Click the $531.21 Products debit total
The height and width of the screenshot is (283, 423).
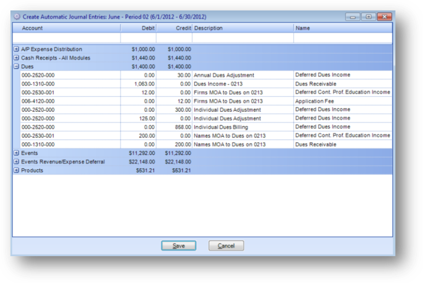tap(145, 170)
